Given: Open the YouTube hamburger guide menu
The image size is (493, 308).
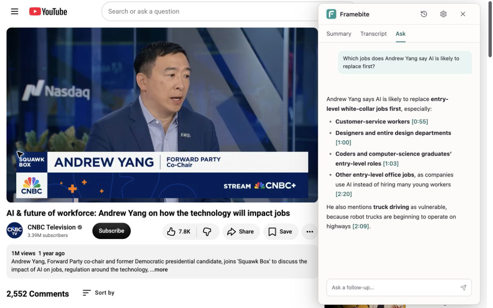Looking at the screenshot, I should coord(15,12).
